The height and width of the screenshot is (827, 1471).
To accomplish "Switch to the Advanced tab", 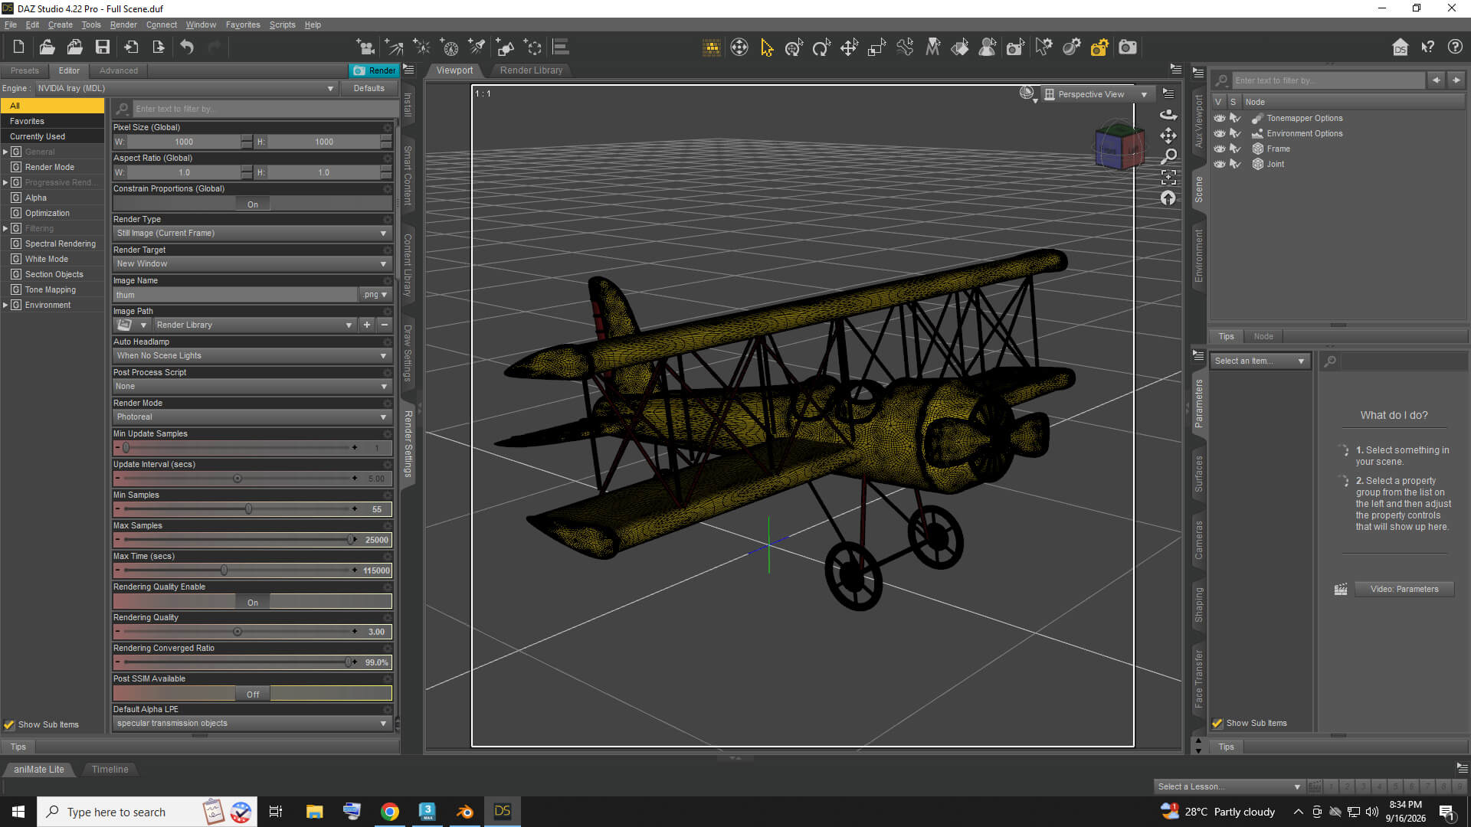I will click(118, 70).
